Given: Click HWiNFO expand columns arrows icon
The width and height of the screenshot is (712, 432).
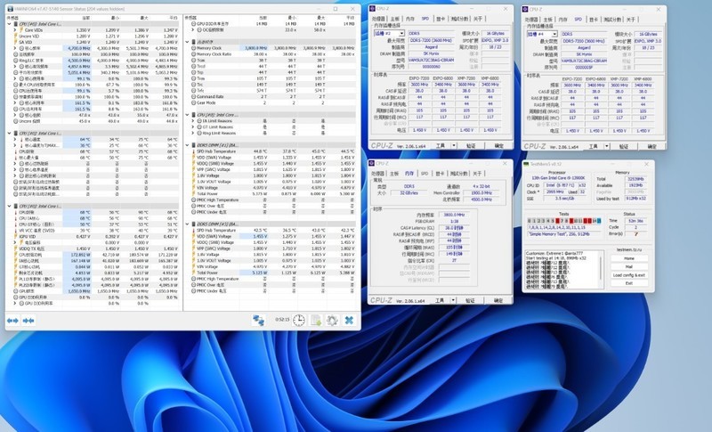Looking at the screenshot, I should coord(13,320).
